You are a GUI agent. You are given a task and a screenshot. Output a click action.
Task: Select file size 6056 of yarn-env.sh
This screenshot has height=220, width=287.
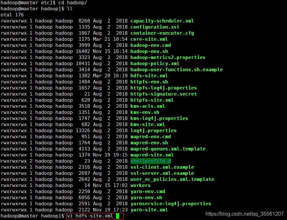(84, 198)
